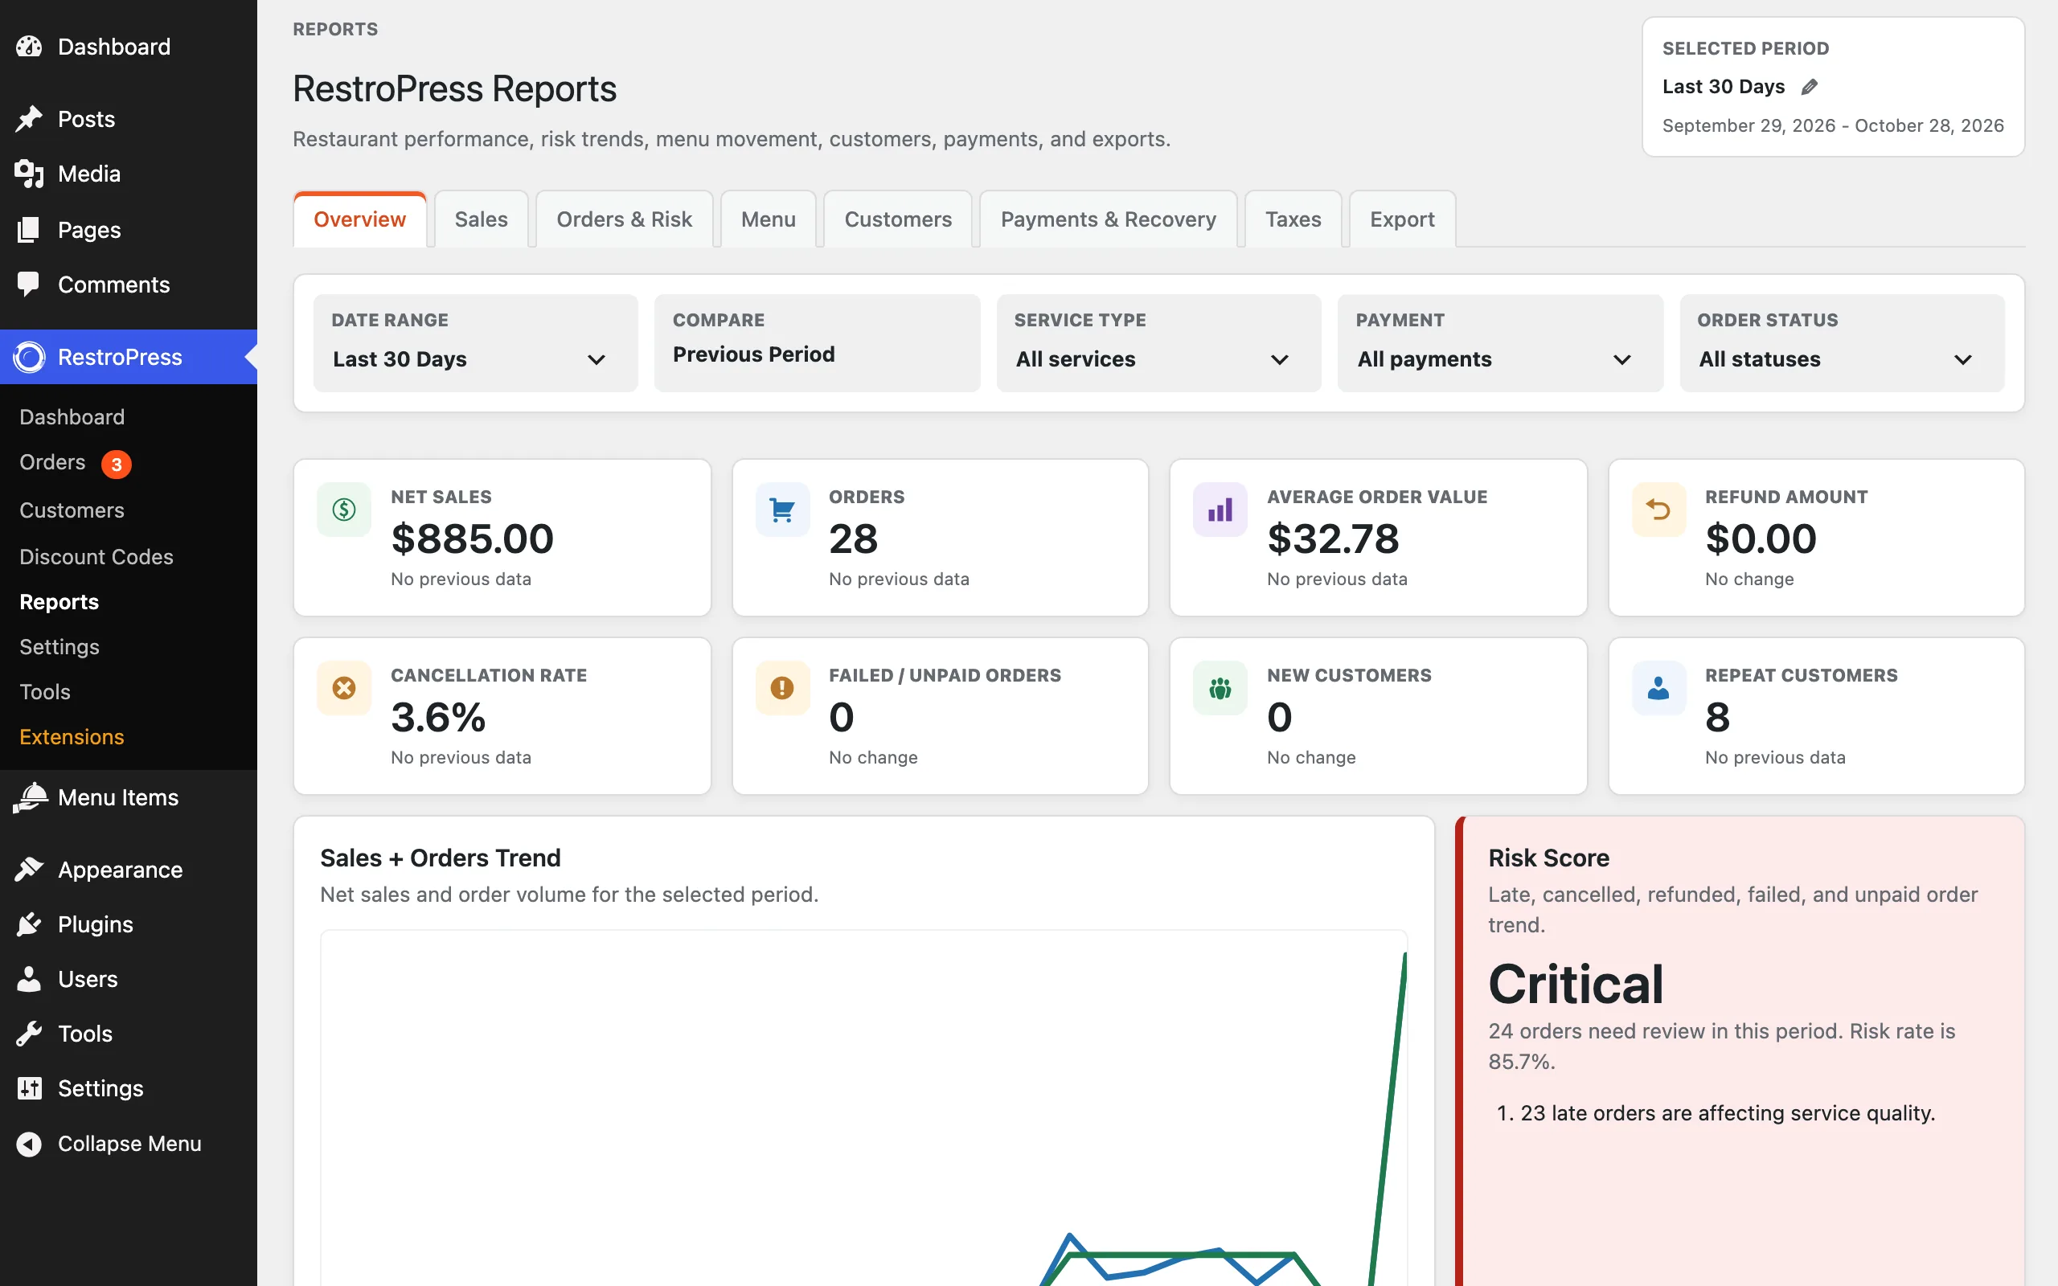Click the Orders shopping cart icon
Screen dimensions: 2058x1286
tap(781, 510)
